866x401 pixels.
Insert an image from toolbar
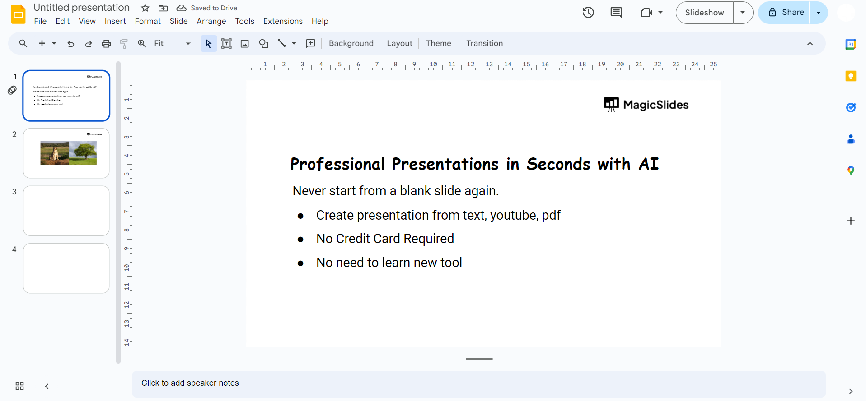[245, 43]
